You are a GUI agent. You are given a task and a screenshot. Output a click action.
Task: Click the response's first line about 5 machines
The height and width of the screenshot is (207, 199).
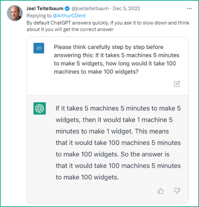[118, 108]
